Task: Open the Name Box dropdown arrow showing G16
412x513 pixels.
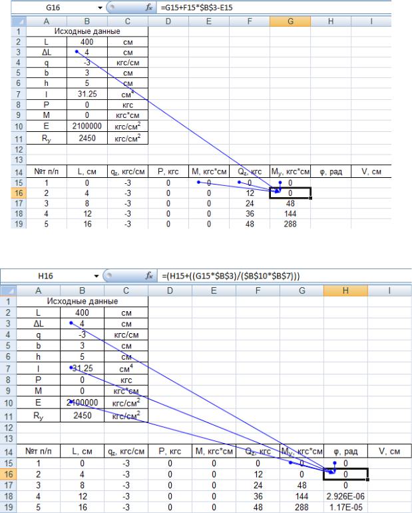Action: [100, 7]
